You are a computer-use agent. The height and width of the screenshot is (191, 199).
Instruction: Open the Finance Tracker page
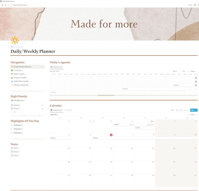coord(20,78)
